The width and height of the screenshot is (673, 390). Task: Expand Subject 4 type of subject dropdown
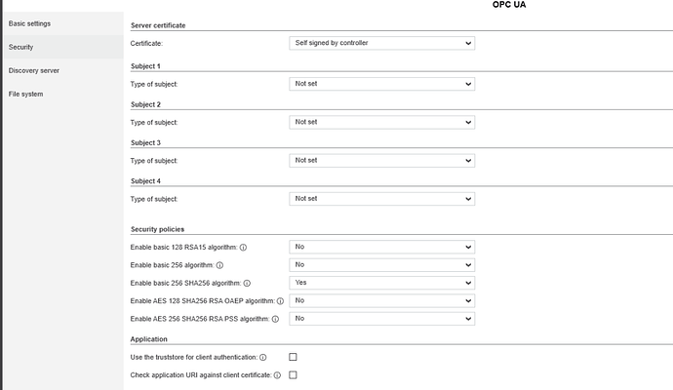pos(381,198)
